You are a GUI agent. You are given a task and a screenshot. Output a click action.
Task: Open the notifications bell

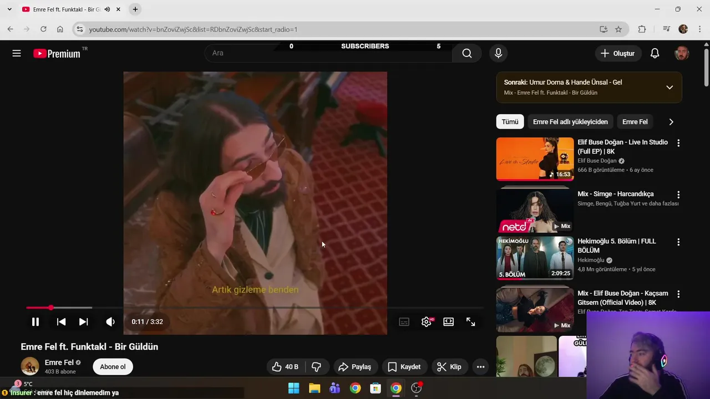click(655, 53)
